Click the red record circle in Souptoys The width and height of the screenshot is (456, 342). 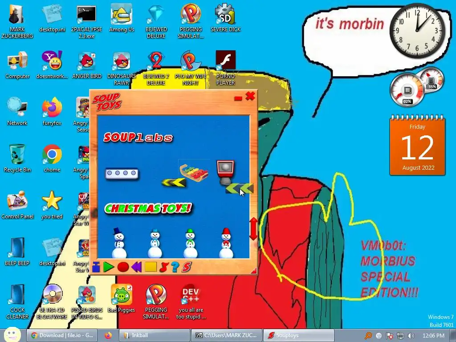click(x=123, y=267)
